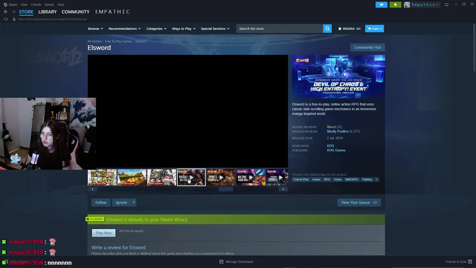
Task: Play the Wilting Raid Dungeon trailer
Action: click(251, 178)
